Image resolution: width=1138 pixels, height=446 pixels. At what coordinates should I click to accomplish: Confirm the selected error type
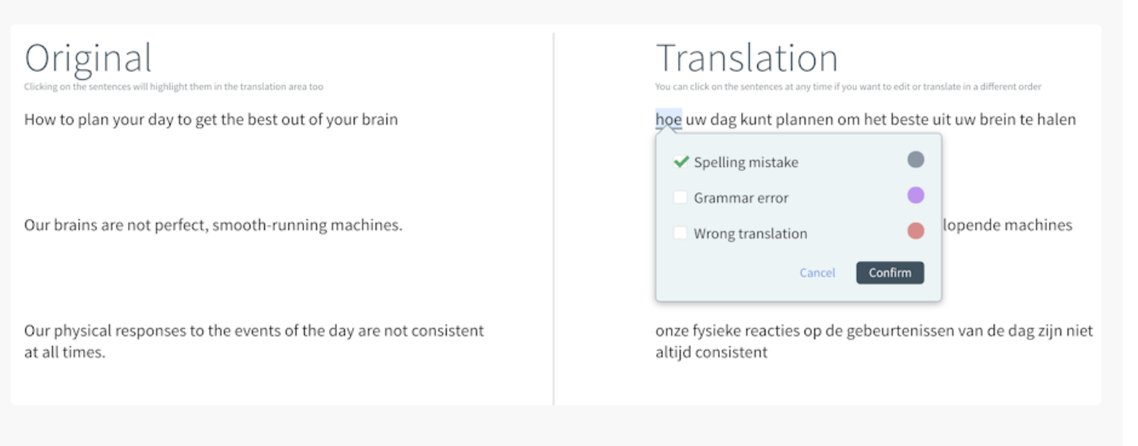(889, 273)
